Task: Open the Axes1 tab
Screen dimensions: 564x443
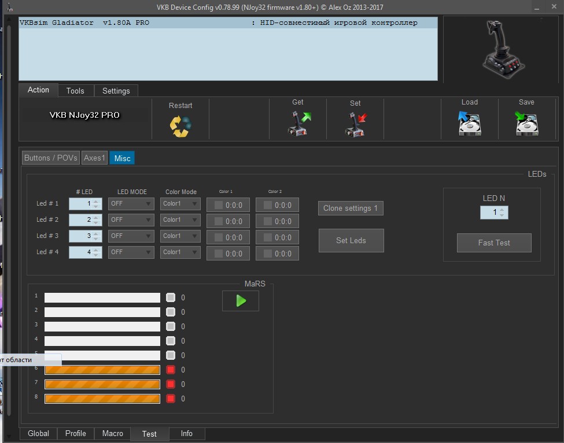Action: tap(94, 158)
